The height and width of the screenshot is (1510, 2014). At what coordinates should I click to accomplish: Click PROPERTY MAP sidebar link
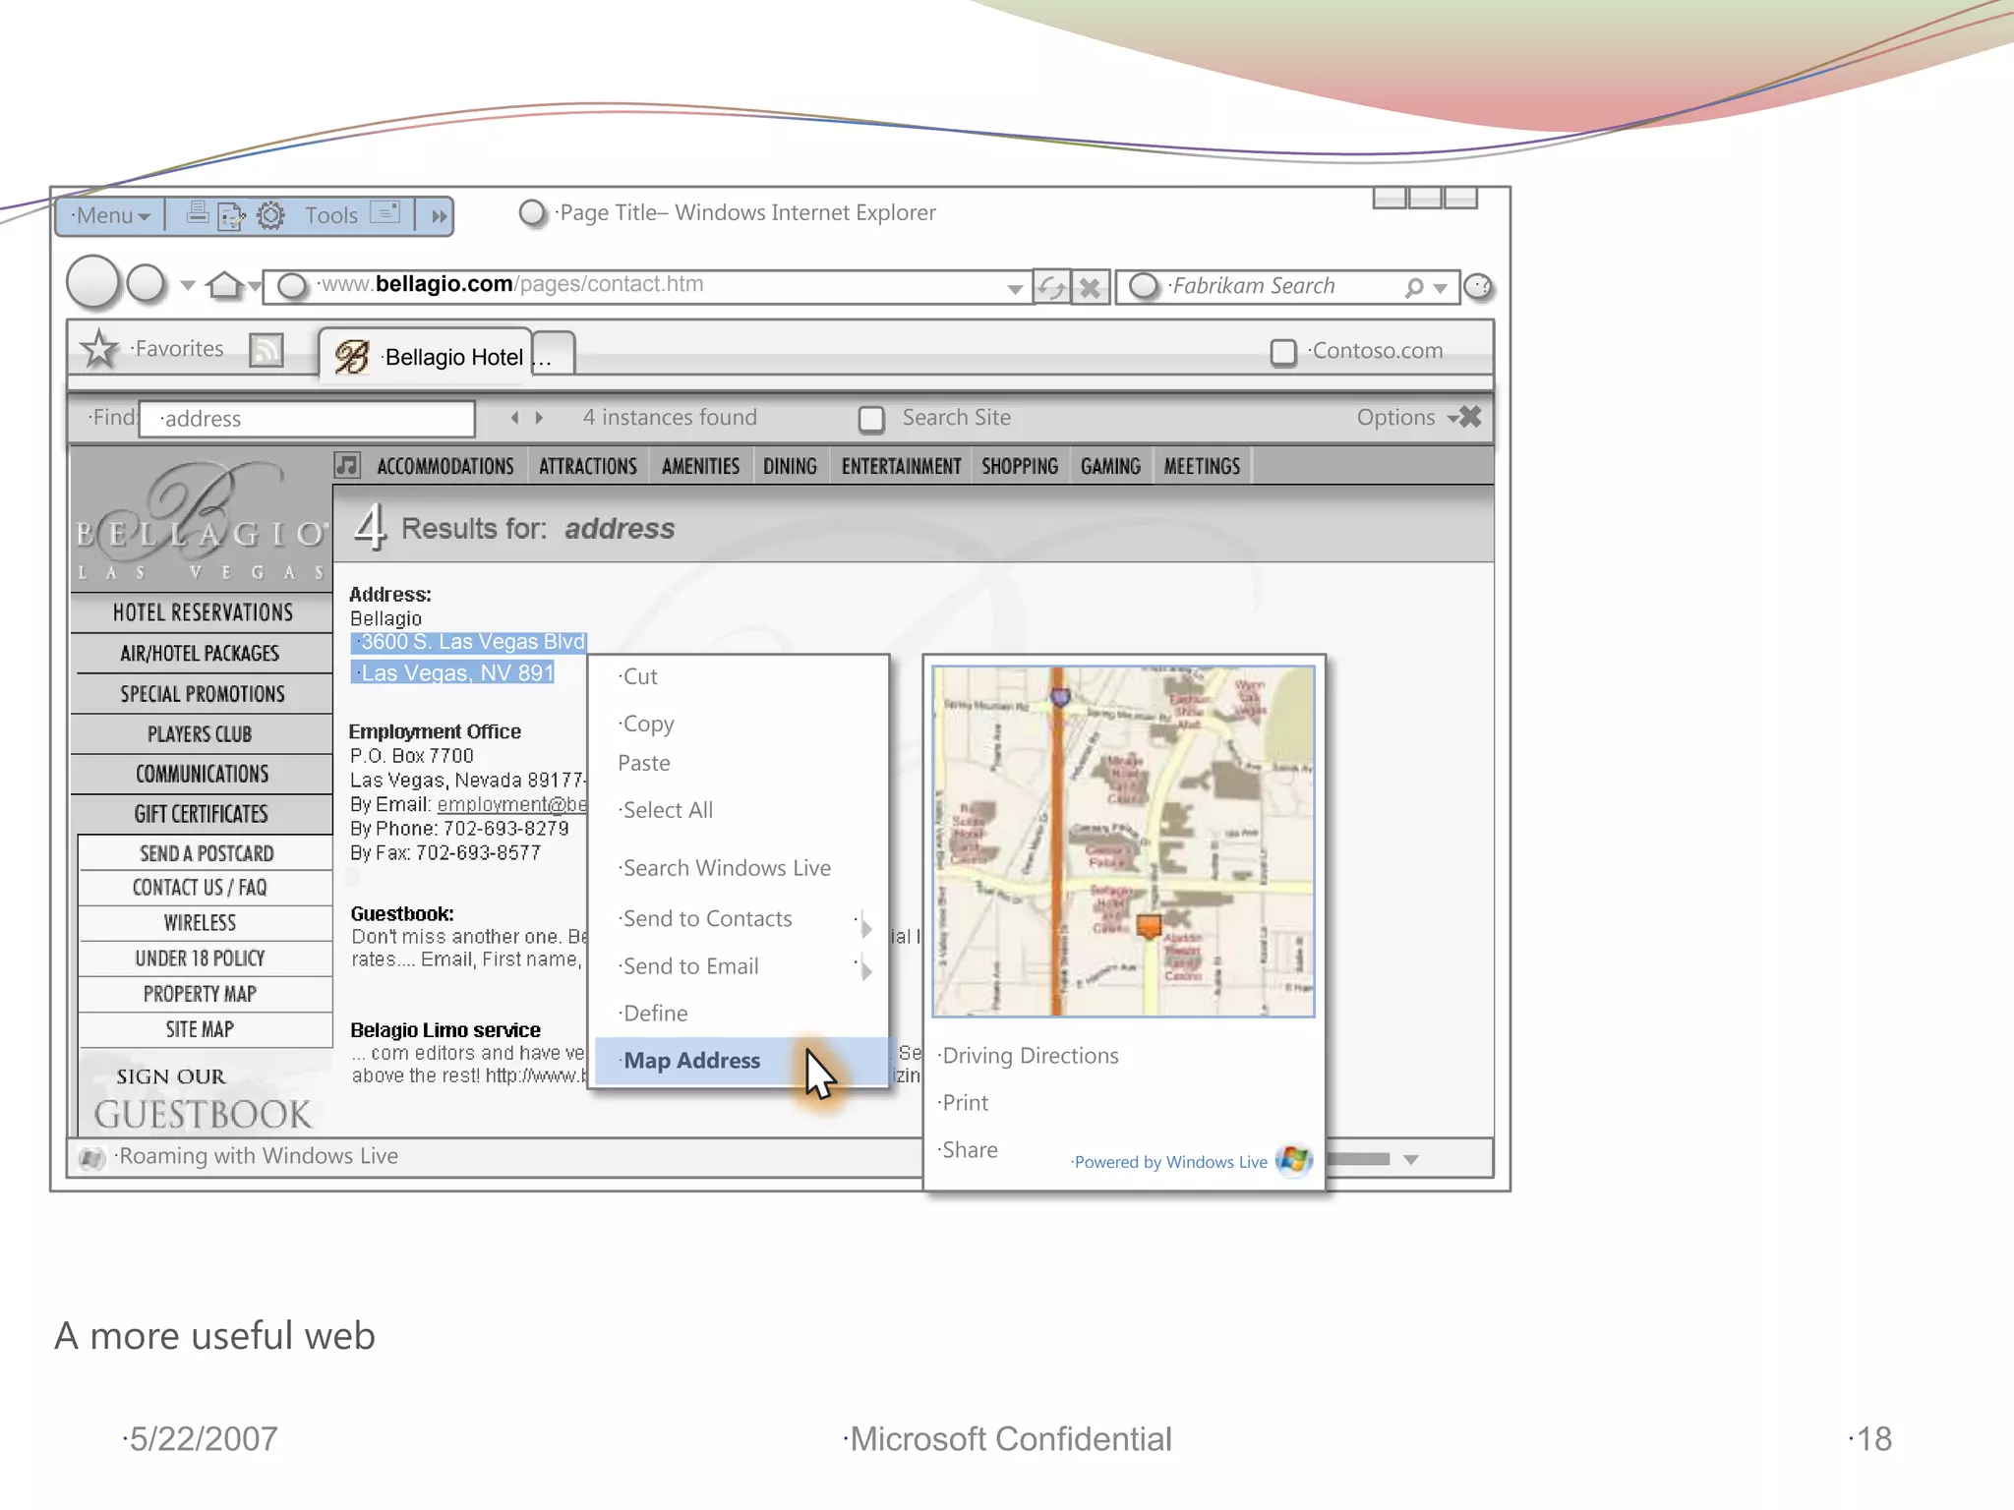(200, 994)
